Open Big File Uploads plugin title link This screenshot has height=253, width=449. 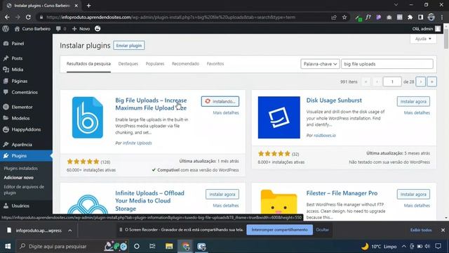click(x=151, y=104)
